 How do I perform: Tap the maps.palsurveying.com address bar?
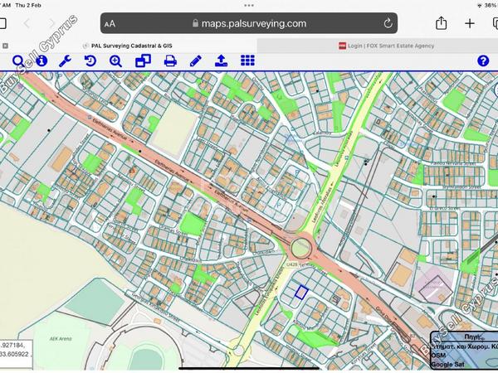pyautogui.click(x=249, y=23)
